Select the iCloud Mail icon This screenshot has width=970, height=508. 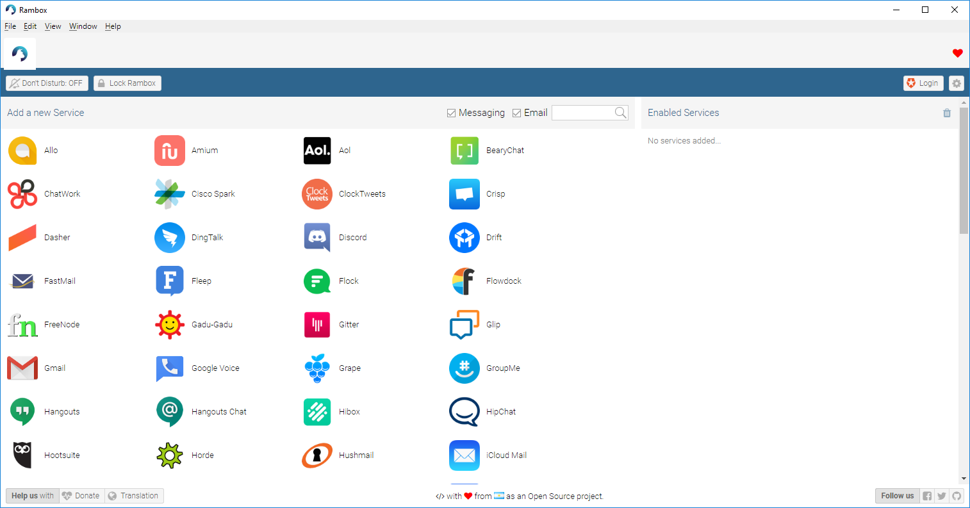click(464, 455)
